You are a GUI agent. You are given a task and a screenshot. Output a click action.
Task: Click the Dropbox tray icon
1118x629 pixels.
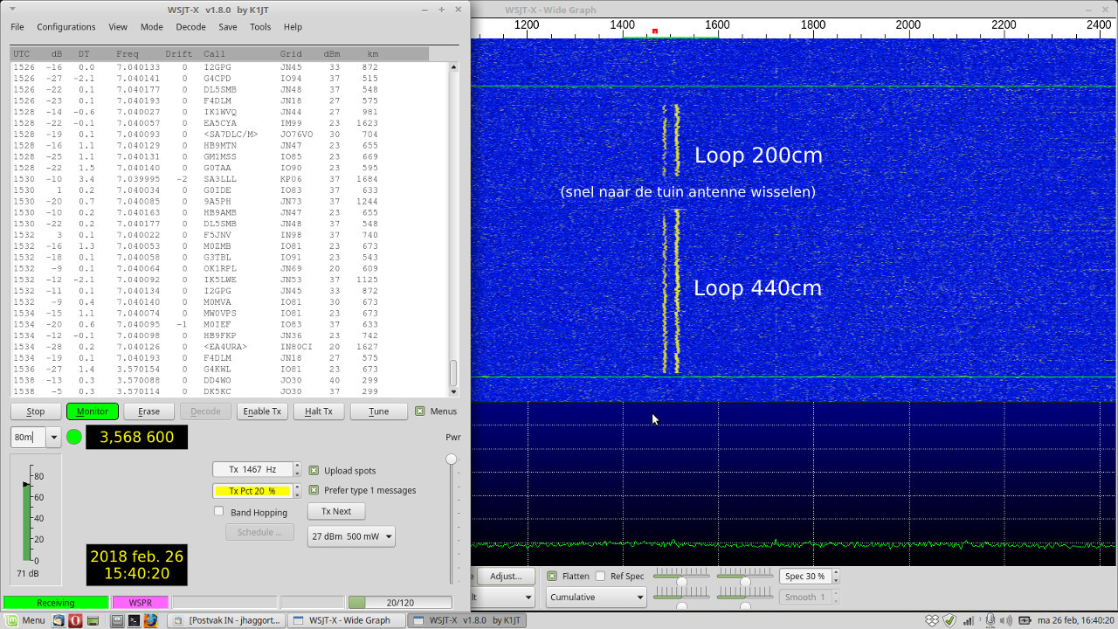(932, 620)
